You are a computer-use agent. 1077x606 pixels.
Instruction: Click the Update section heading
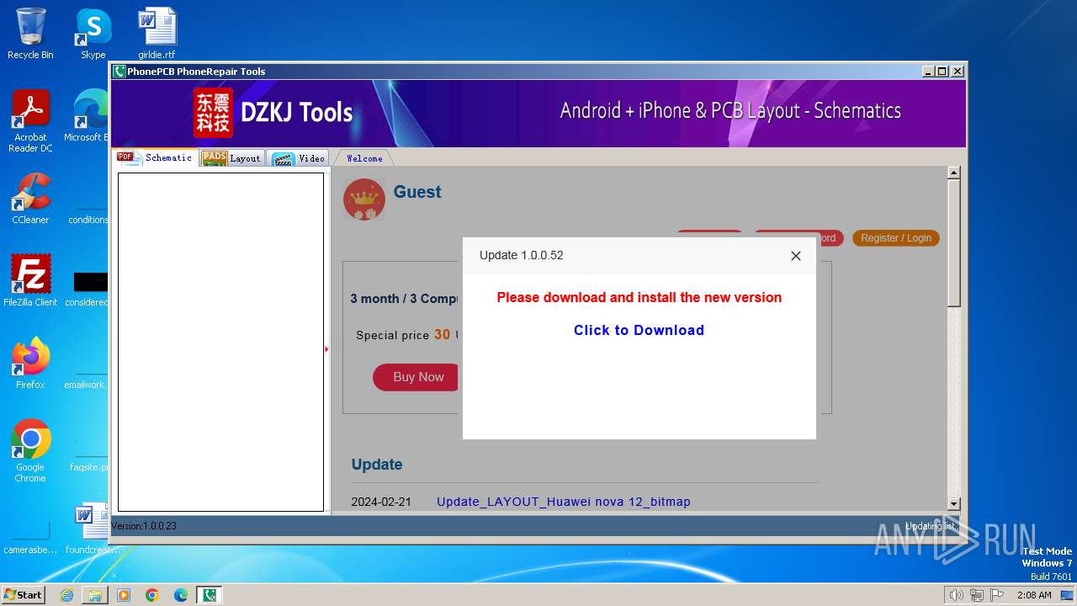(x=377, y=465)
